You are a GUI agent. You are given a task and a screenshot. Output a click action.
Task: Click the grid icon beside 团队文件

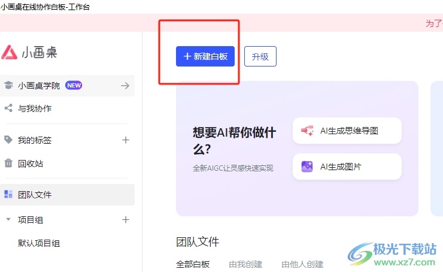(x=8, y=194)
